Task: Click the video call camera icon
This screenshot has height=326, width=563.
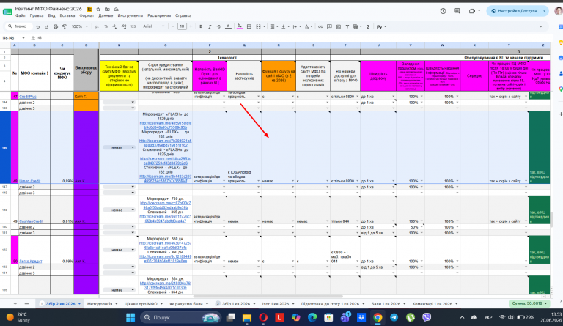Action: (x=472, y=11)
